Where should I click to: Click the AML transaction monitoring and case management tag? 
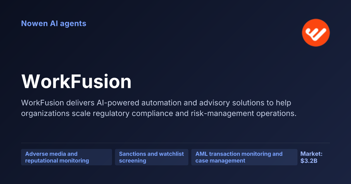click(244, 157)
